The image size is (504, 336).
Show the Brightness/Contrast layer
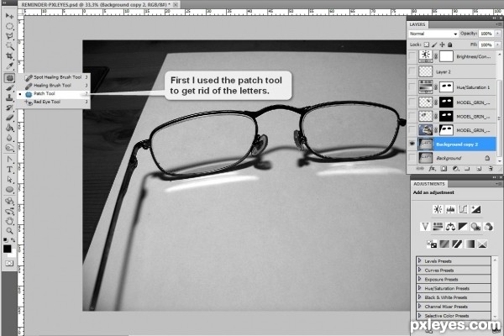pyautogui.click(x=412, y=56)
